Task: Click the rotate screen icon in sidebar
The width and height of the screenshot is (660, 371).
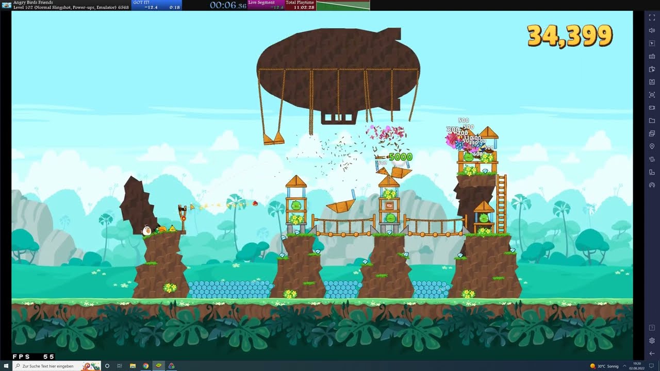Action: pyautogui.click(x=652, y=172)
